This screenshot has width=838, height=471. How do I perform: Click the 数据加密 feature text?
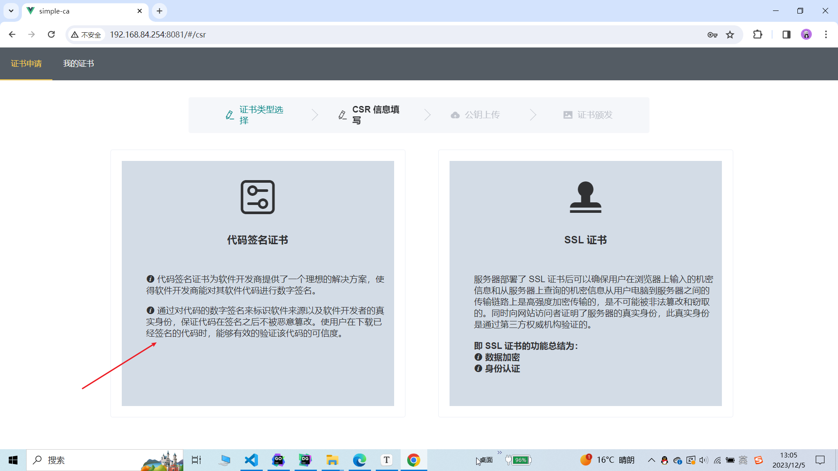pos(502,357)
